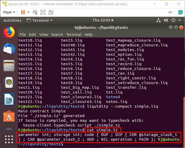Screen dimensions: 185x148
Task: Open the clock showing Thu 22:03
Action: [x=103, y=20]
